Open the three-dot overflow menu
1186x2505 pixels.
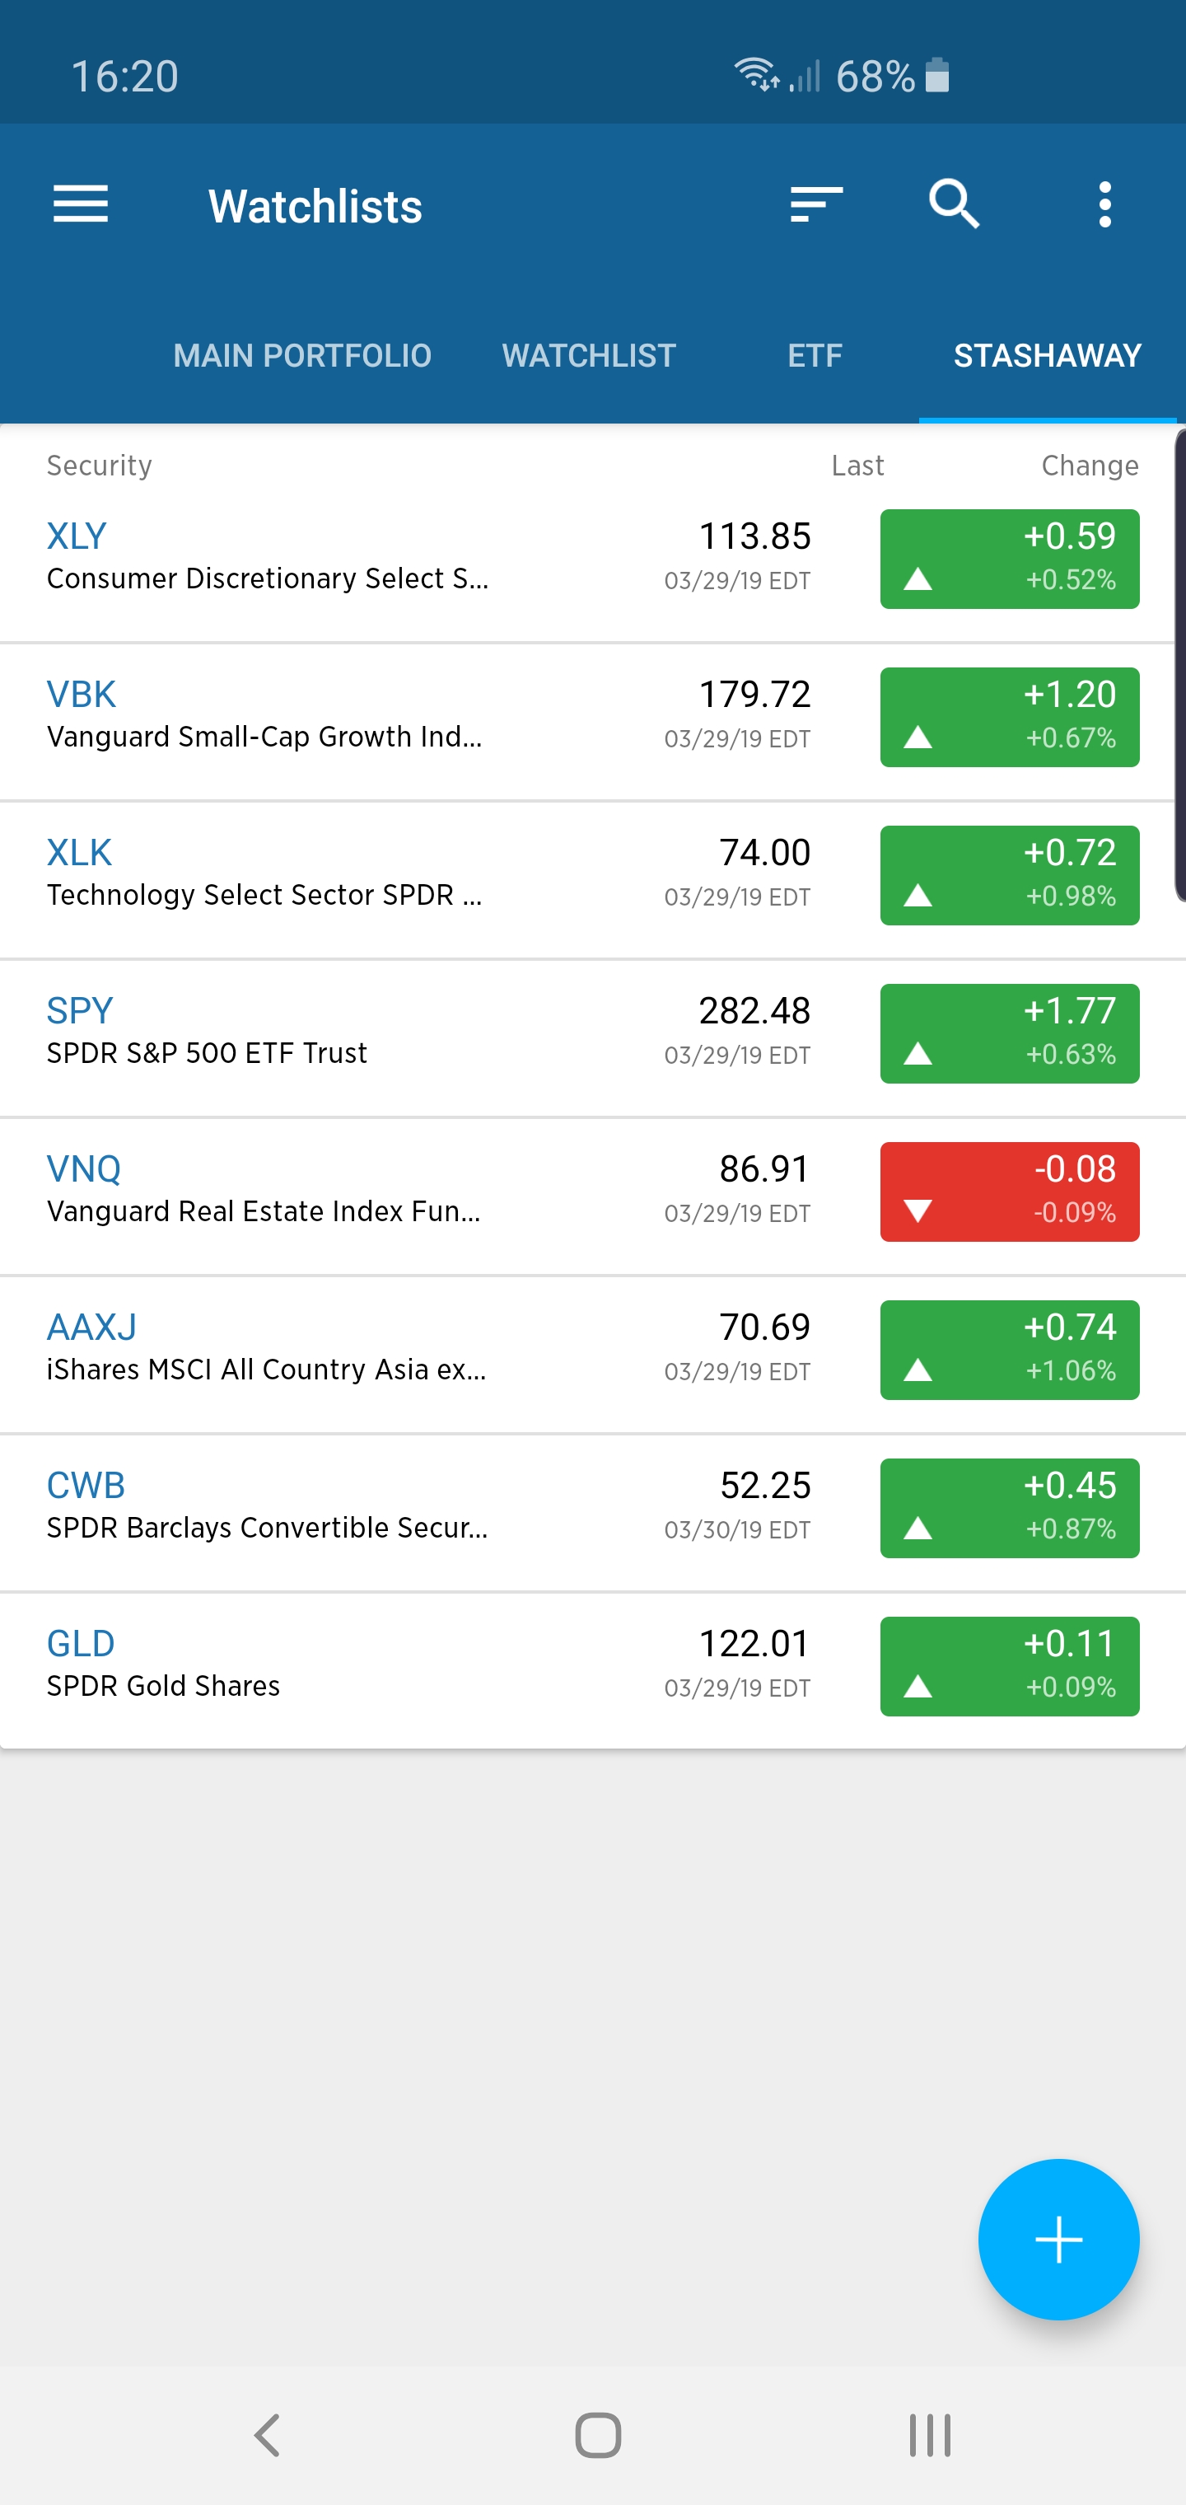click(x=1104, y=205)
